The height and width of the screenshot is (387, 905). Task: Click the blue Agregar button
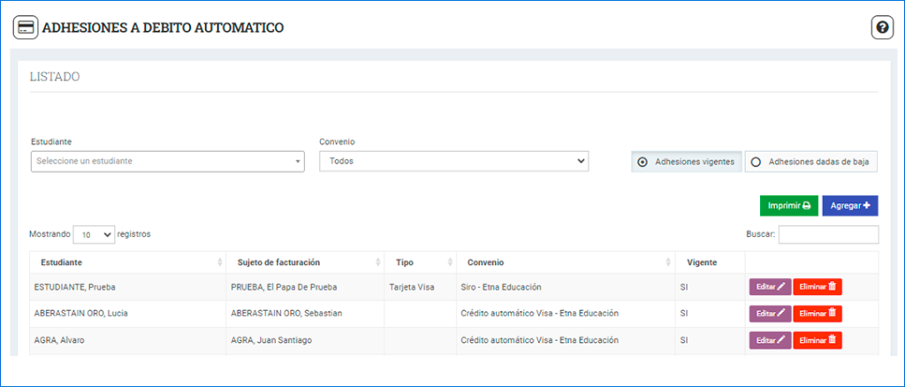(x=849, y=206)
